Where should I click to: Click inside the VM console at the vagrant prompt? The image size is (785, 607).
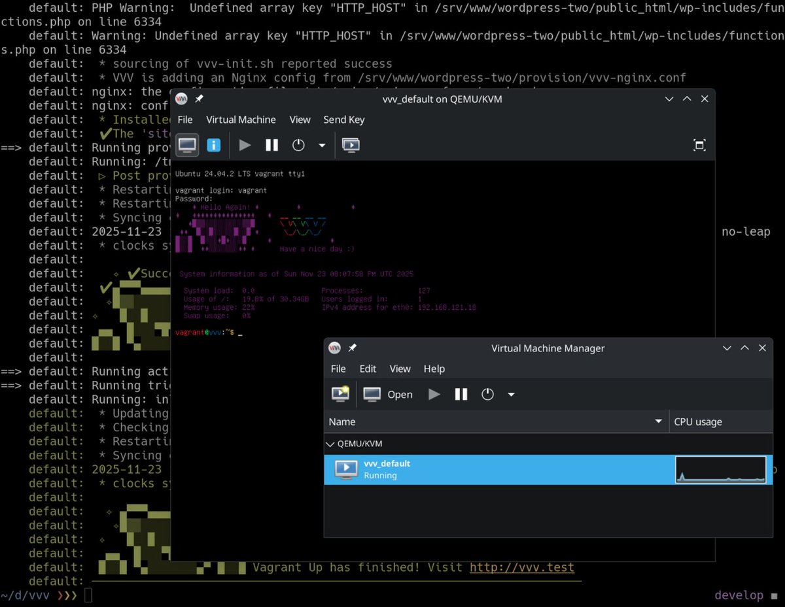tap(241, 333)
